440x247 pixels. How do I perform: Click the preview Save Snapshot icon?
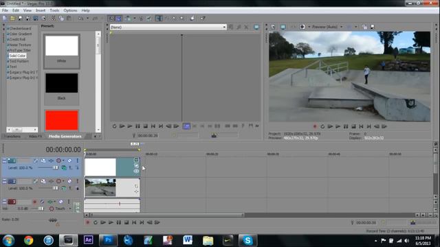[x=373, y=27]
